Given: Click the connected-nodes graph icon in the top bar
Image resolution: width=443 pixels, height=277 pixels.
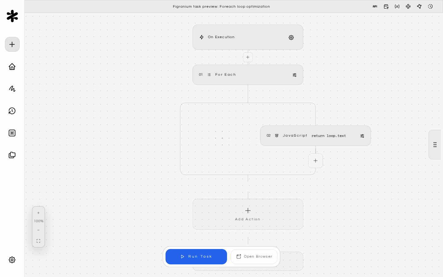Looking at the screenshot, I should [419, 6].
